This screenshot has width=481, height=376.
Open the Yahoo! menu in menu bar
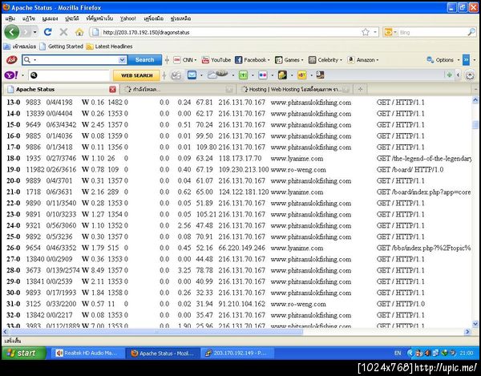point(127,18)
